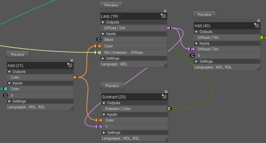Click the resize grip of the Subtract (20) node
This screenshot has width=266, height=143.
pyautogui.click(x=166, y=140)
